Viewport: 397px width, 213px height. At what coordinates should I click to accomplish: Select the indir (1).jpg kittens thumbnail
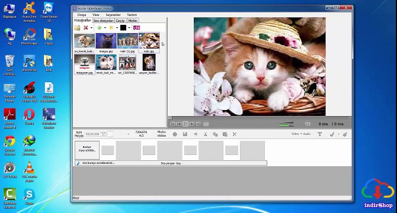127,41
